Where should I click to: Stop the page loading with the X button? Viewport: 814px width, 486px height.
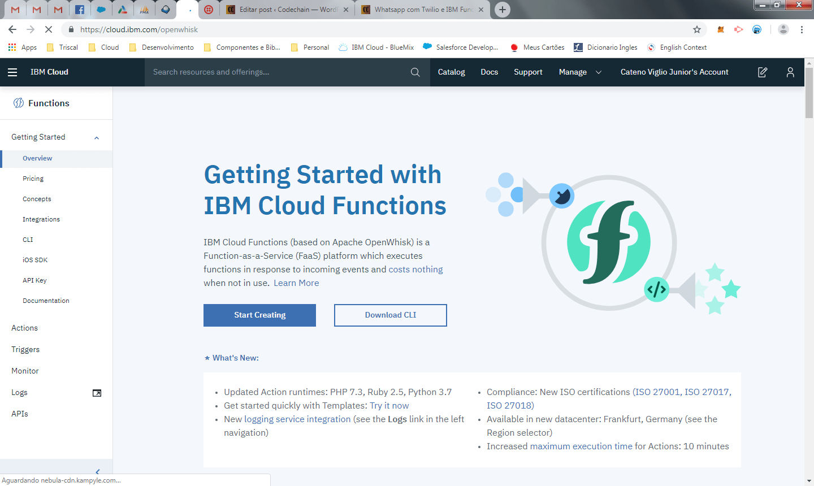(49, 29)
